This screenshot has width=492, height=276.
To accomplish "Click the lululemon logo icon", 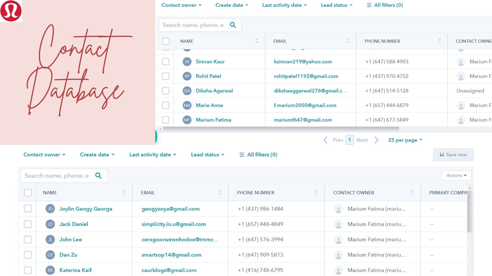I will point(11,11).
